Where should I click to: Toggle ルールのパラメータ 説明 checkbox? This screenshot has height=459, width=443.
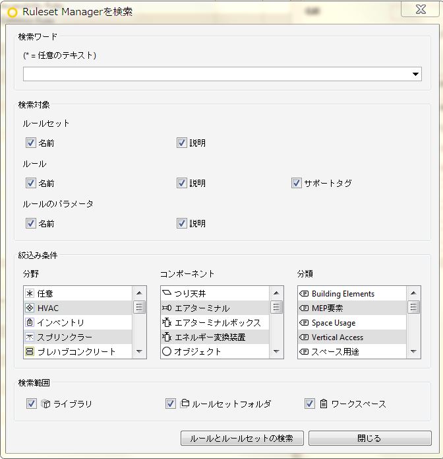pos(181,223)
